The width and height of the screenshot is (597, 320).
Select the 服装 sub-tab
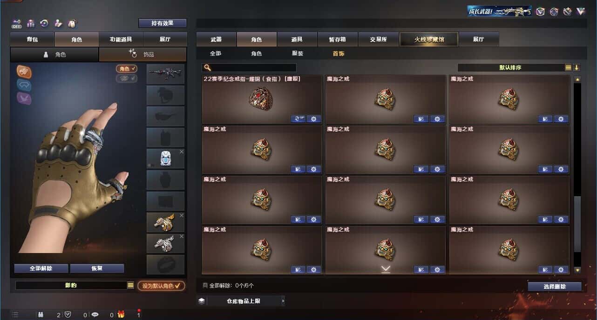pos(297,53)
